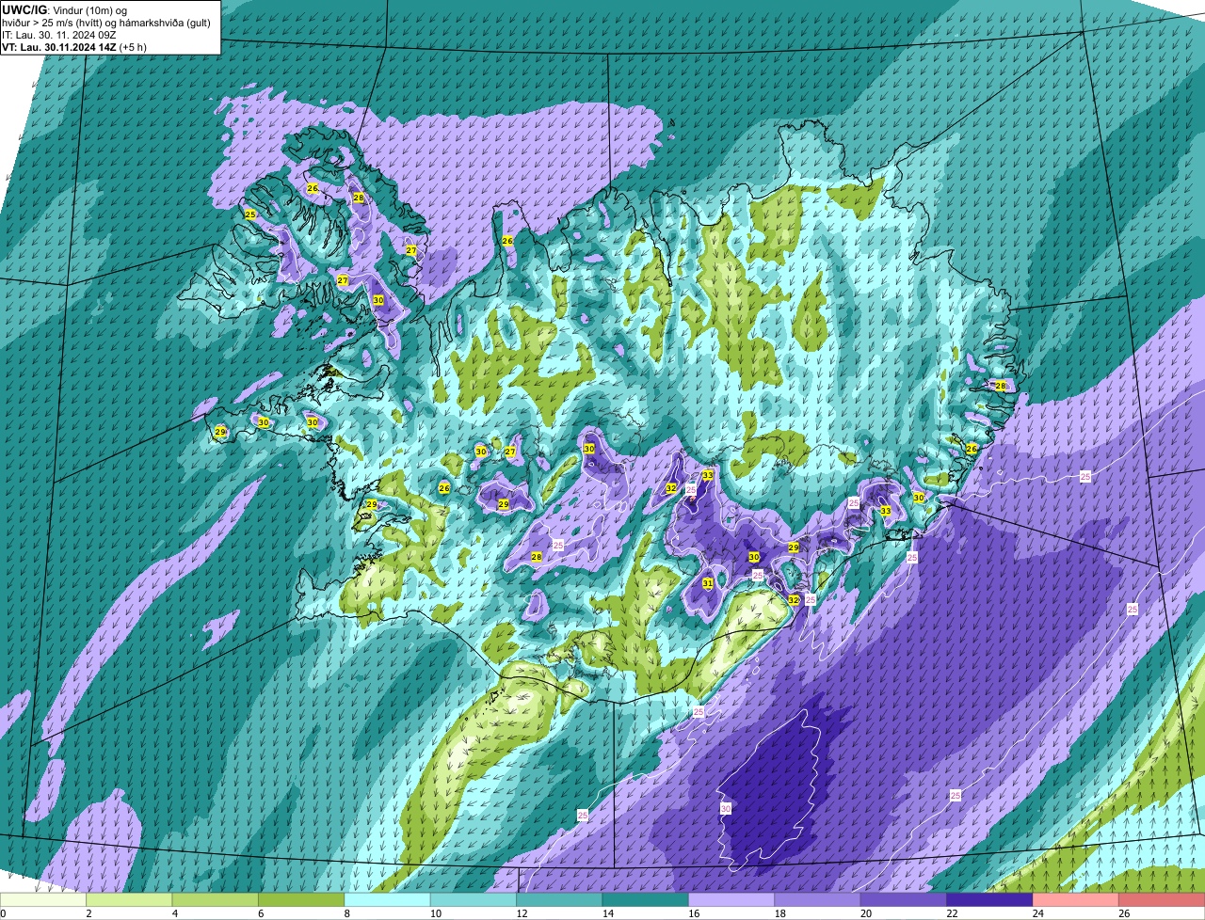Click the pale cream 0–2 m/s legend swatch
The image size is (1205, 920).
[x=43, y=900]
